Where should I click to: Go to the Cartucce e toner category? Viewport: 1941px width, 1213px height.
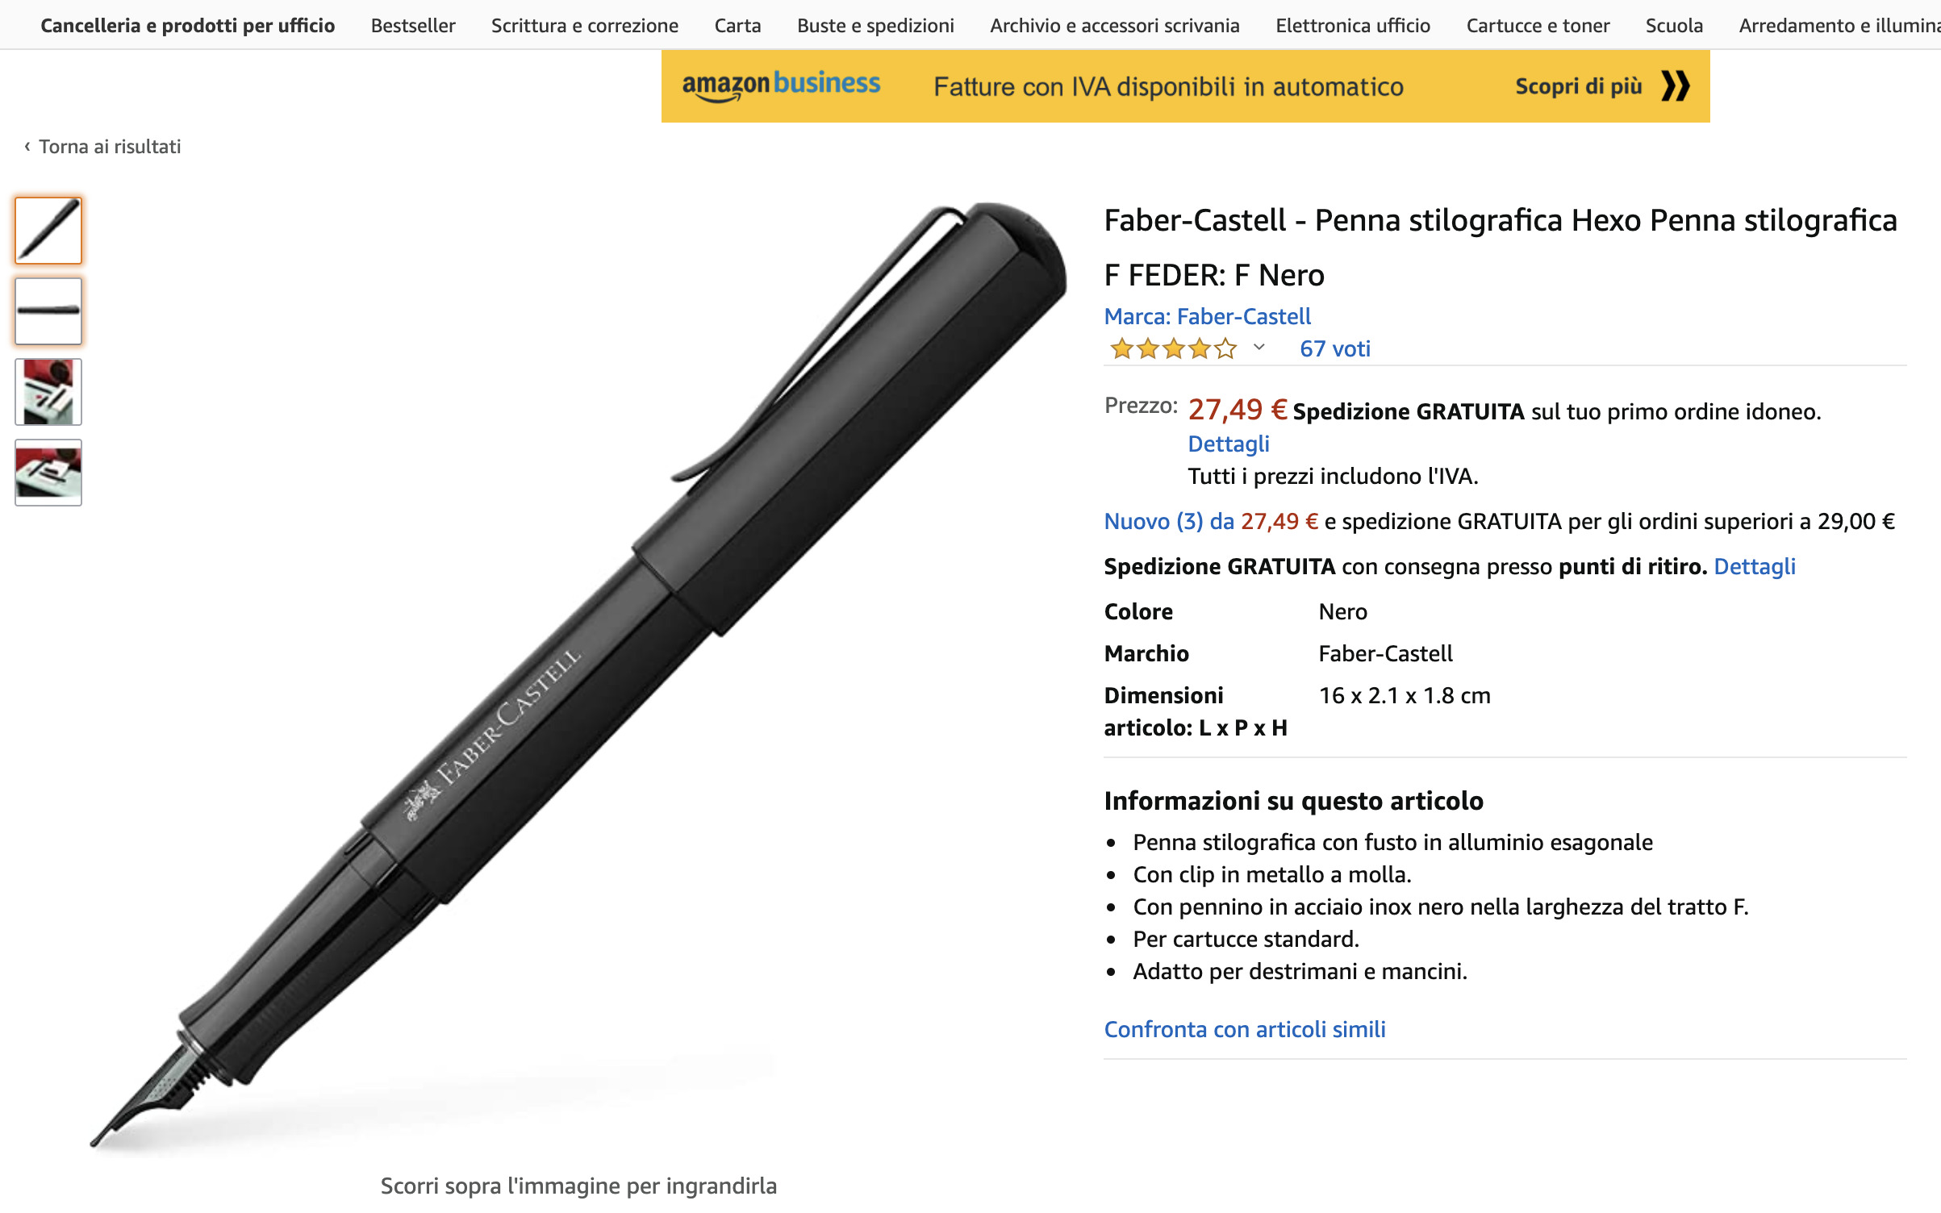point(1538,26)
